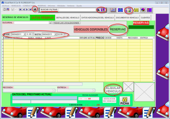Open the HASTA date picker dropdown
170x119 pixels.
click(x=55, y=34)
